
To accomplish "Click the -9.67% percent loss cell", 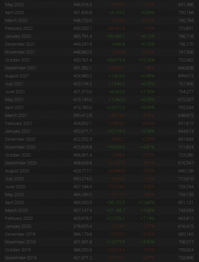I will (x=148, y=258).
